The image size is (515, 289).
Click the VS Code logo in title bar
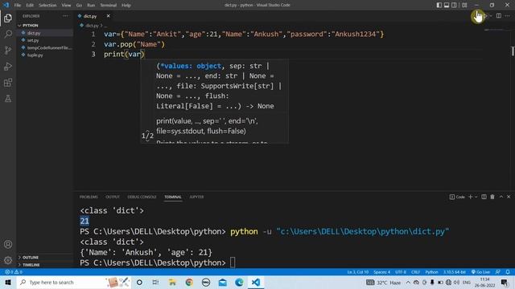(6, 5)
